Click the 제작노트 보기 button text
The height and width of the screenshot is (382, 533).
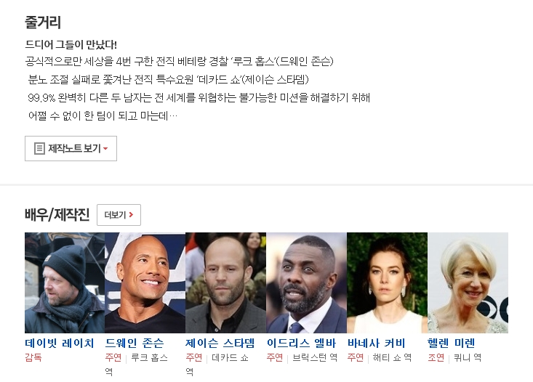[74, 148]
